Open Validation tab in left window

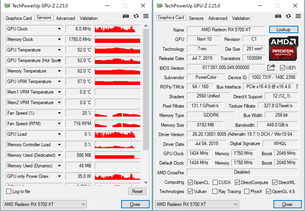point(88,18)
